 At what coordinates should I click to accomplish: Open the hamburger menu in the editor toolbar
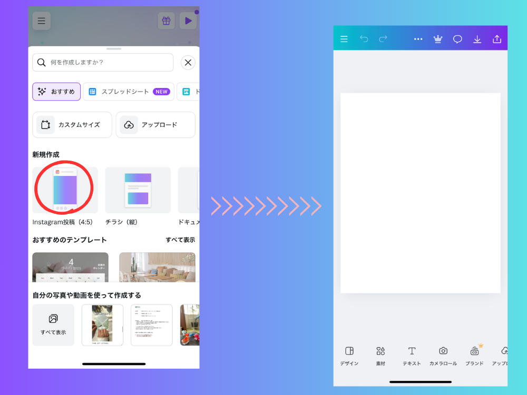pyautogui.click(x=344, y=39)
